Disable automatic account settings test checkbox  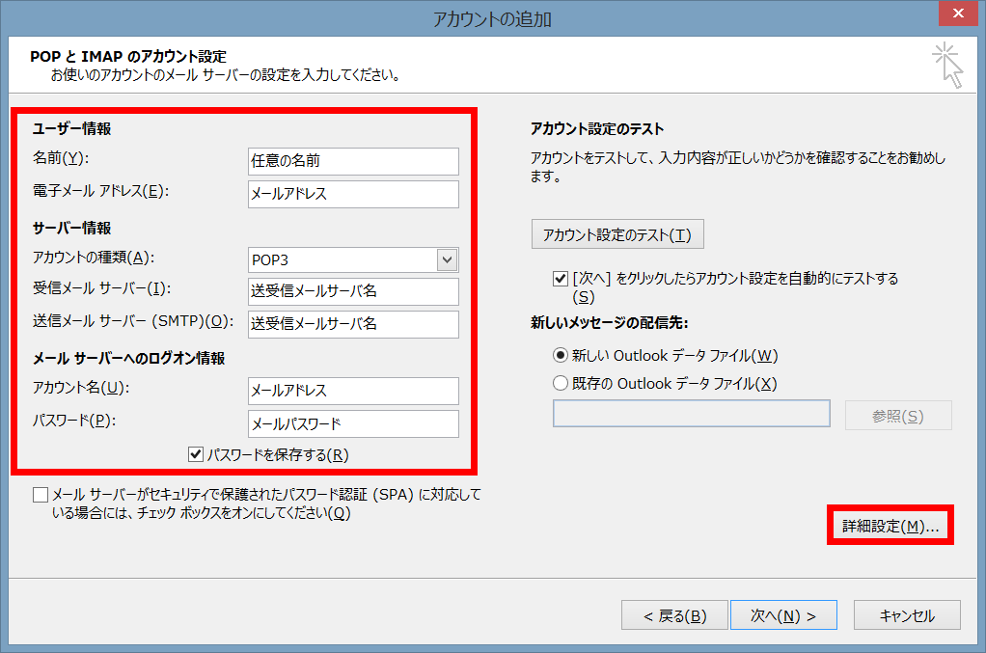tap(560, 279)
